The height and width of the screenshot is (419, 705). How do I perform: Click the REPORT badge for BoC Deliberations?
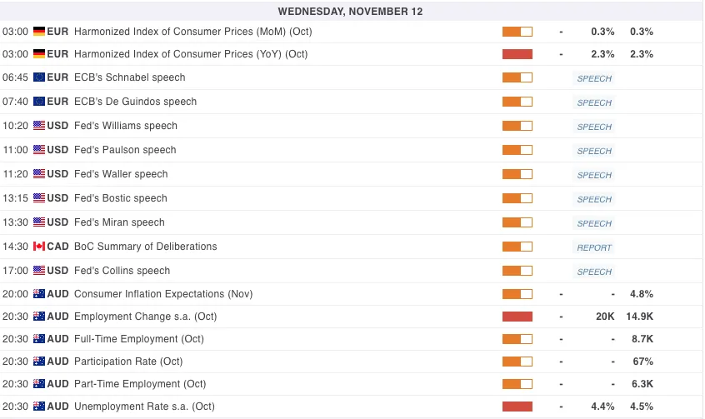(x=594, y=247)
